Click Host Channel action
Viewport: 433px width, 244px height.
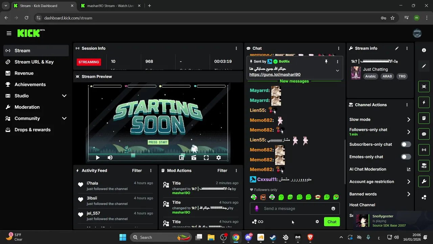click(362, 205)
